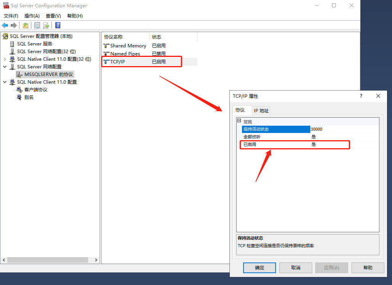The height and width of the screenshot is (285, 392).
Task: Select SQL Server 网络配置(32 位) tree item
Action: pos(47,52)
